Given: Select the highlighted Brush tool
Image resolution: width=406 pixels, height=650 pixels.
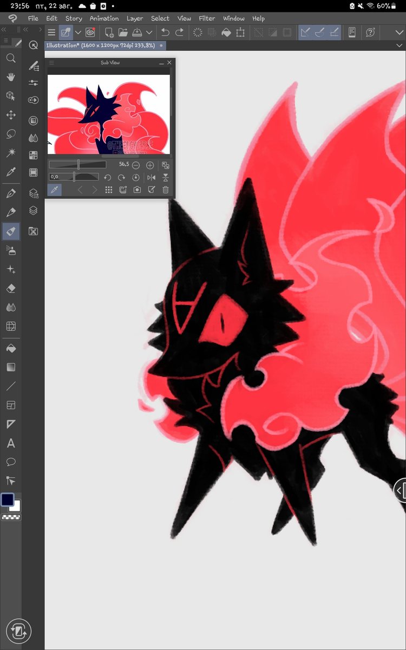Looking at the screenshot, I should coord(10,231).
